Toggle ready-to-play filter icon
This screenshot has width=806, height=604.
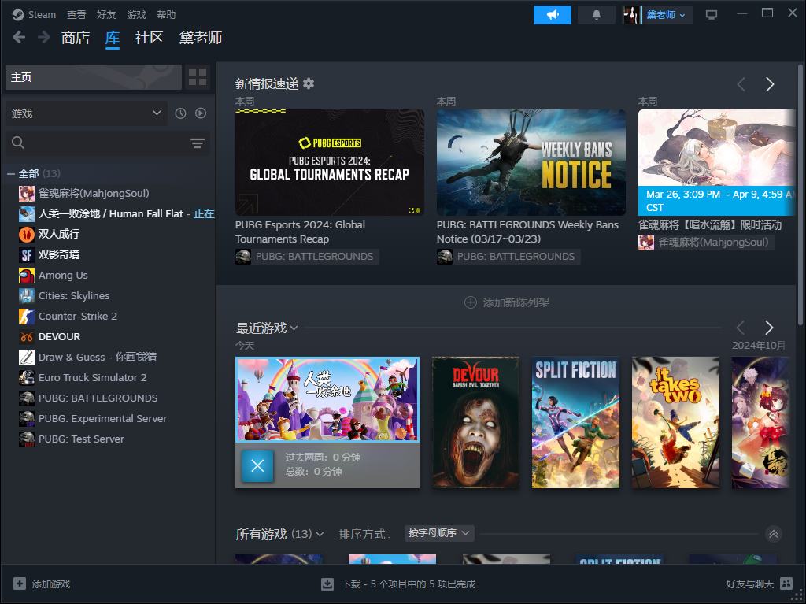(x=201, y=113)
